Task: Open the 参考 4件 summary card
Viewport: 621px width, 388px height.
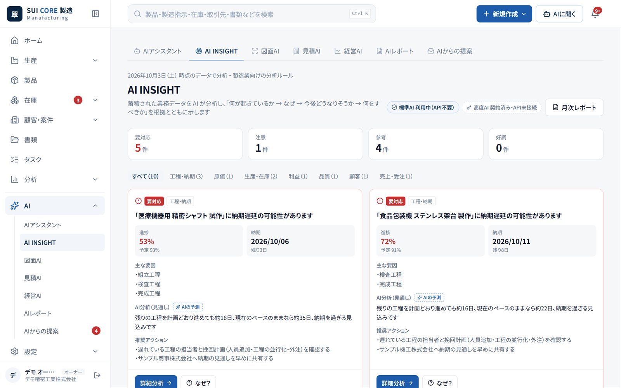Action: pyautogui.click(x=426, y=144)
